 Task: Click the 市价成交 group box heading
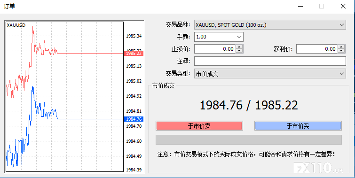(x=163, y=86)
